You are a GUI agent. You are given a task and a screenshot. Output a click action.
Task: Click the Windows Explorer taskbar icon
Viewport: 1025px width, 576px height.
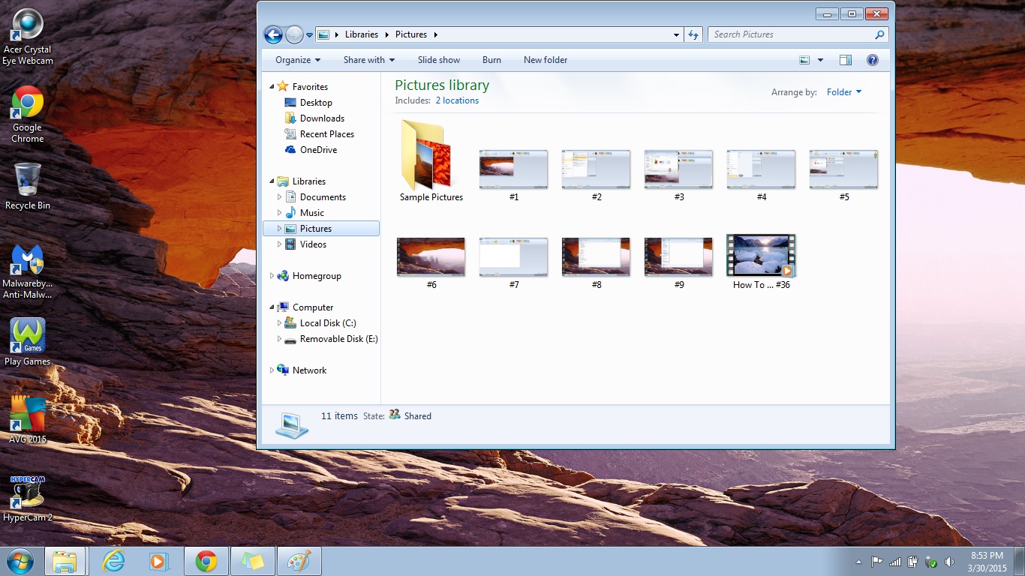[x=65, y=561]
